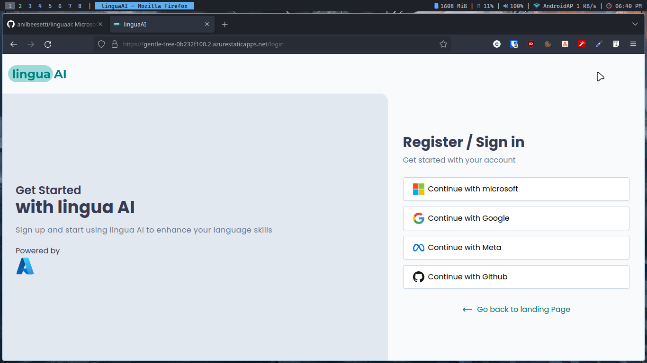The height and width of the screenshot is (363, 647).
Task: Activate the ColorZilla eyedropper extension
Action: tap(599, 44)
